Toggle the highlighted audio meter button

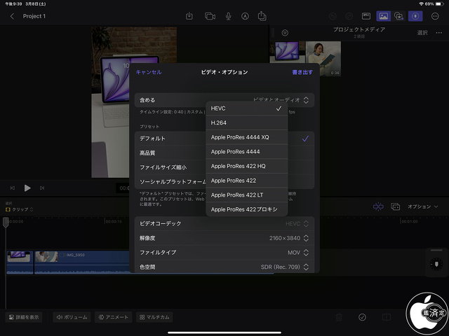pyautogui.click(x=415, y=16)
